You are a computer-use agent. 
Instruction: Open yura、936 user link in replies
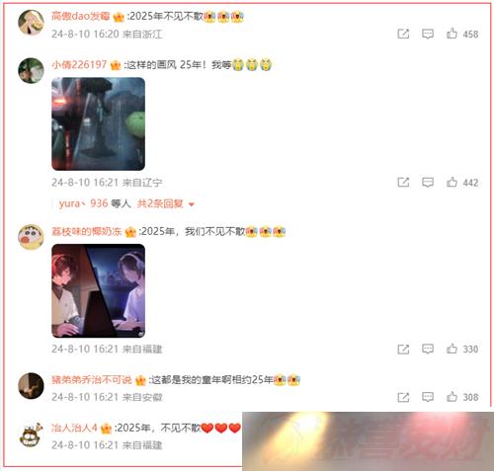pos(83,203)
